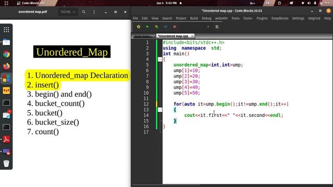333x187 pixels.
Task: Open the View menu
Action: coord(155,18)
